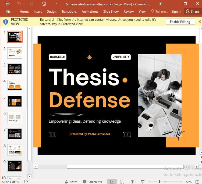Toggle the Notes pane
Screen dimensions: 202x184
(71, 182)
